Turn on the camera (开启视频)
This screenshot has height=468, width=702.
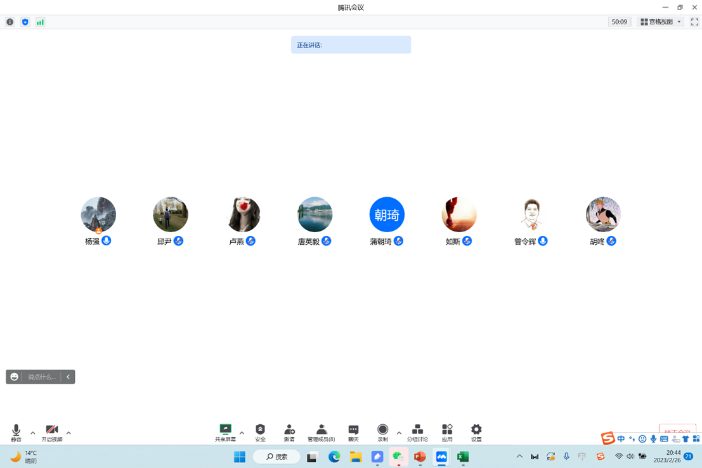(x=52, y=432)
